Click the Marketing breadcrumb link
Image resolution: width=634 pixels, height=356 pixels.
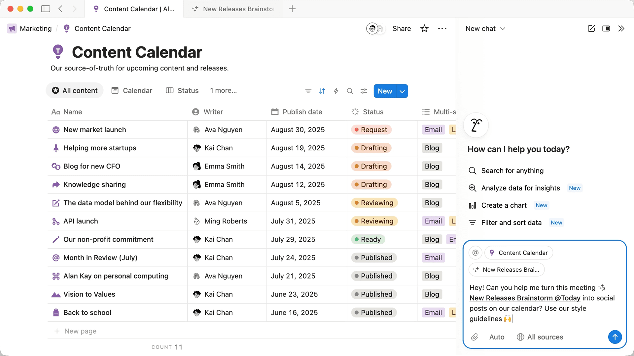click(35, 29)
